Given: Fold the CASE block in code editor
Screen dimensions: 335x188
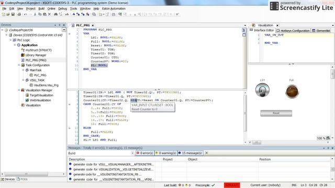Looking at the screenshot, I should (70, 104).
